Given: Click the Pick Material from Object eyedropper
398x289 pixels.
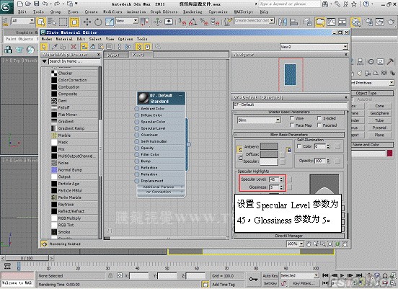Looking at the screenshot, I should (x=54, y=47).
